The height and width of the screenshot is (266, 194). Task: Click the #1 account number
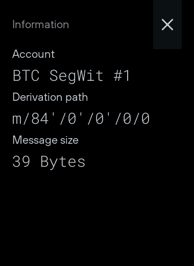tap(122, 76)
